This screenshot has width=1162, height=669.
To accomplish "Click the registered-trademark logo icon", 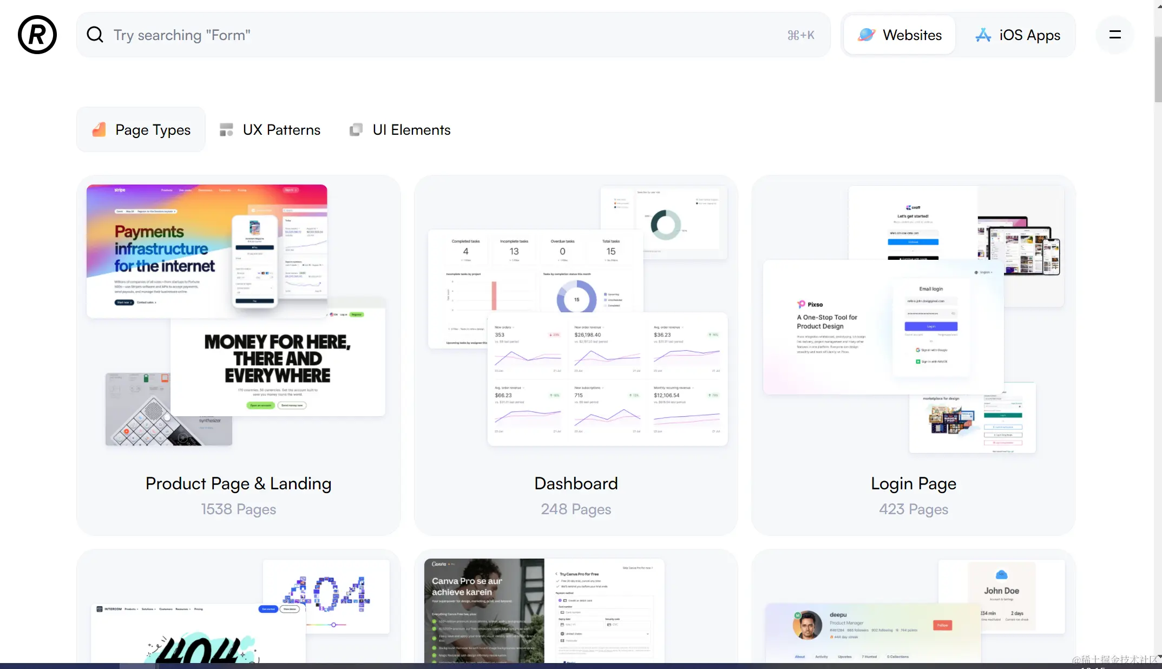I will 37,35.
